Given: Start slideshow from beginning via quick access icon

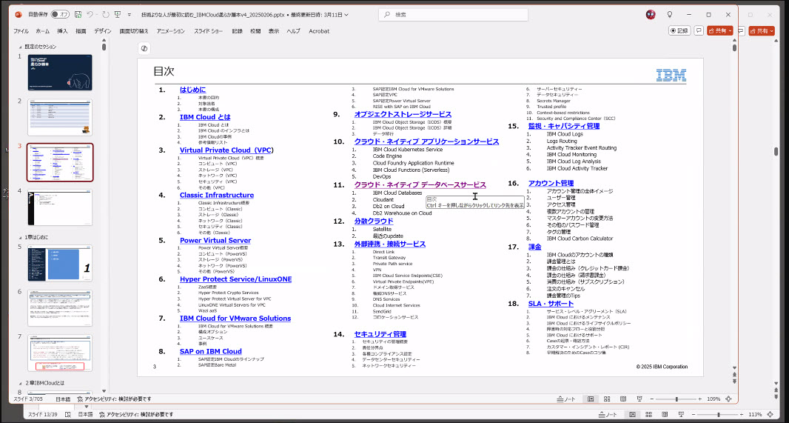Looking at the screenshot, I should pos(117,15).
